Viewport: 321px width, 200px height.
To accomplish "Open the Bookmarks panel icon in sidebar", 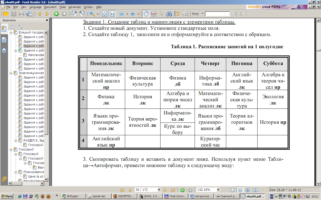I will [4, 29].
